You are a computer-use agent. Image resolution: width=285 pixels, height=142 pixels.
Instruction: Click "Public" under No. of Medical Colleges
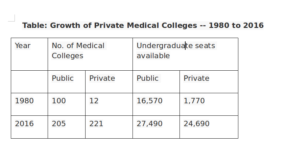(63, 78)
